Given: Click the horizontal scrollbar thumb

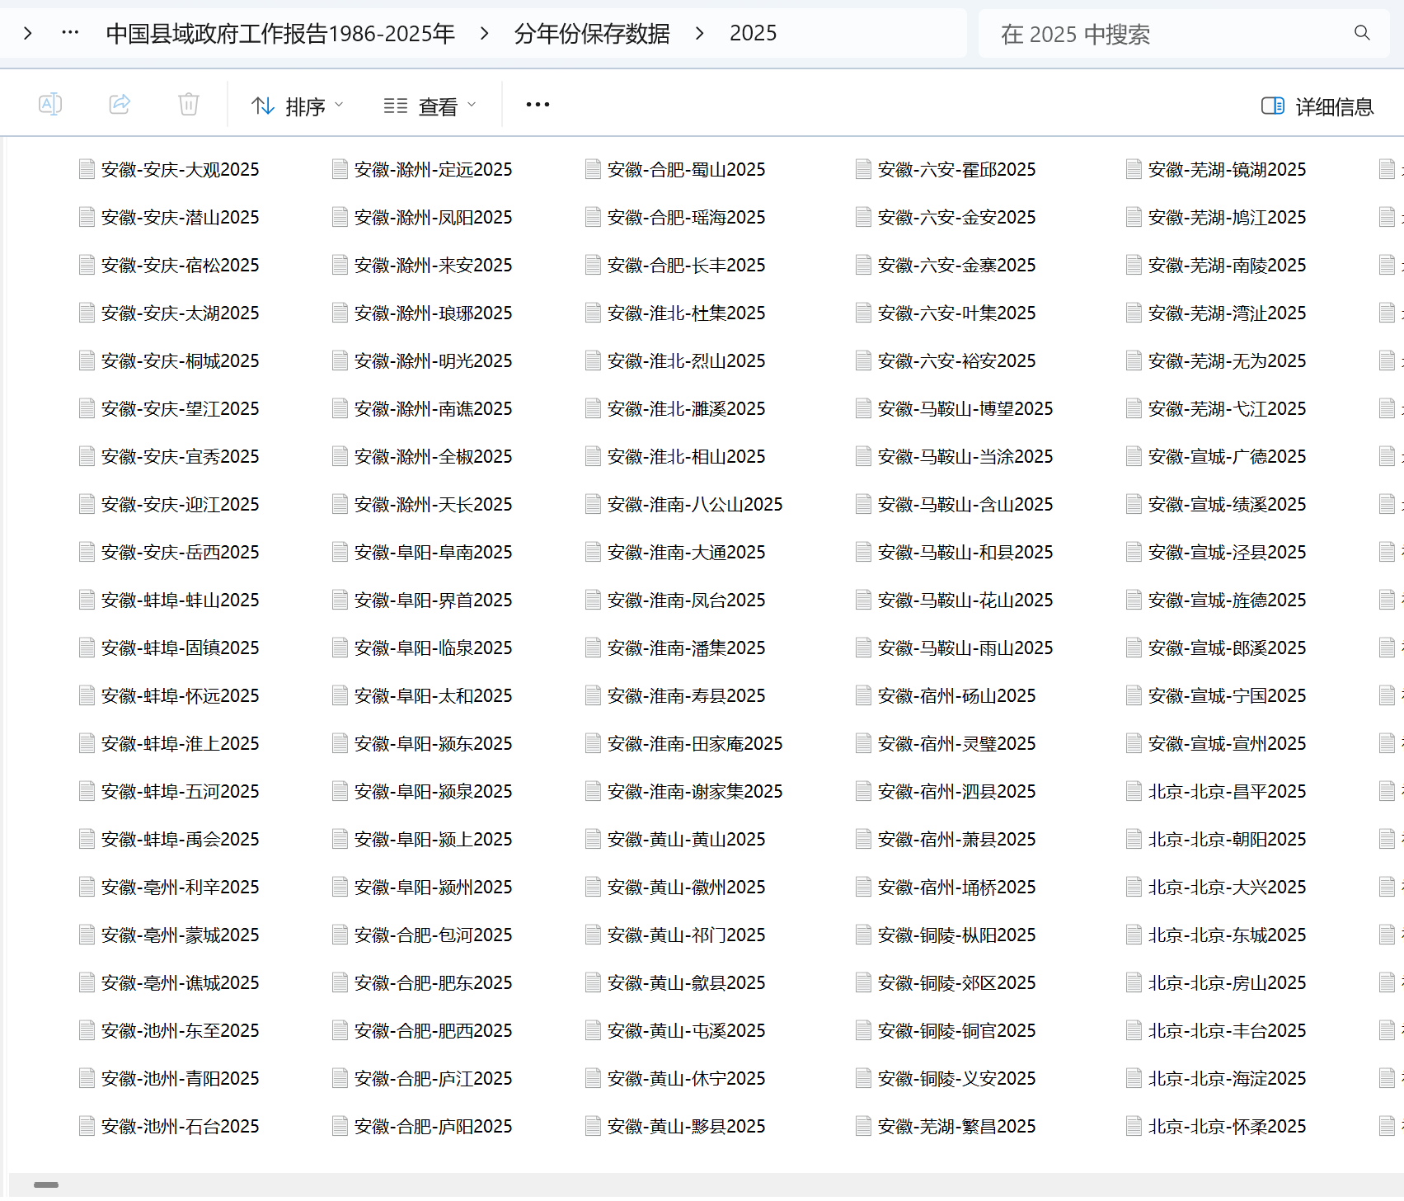Looking at the screenshot, I should (x=46, y=1185).
